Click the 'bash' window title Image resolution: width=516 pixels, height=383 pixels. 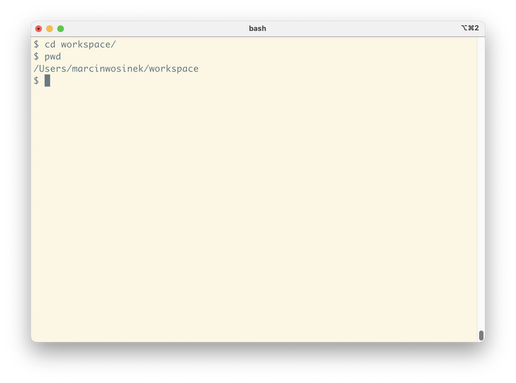(x=257, y=28)
